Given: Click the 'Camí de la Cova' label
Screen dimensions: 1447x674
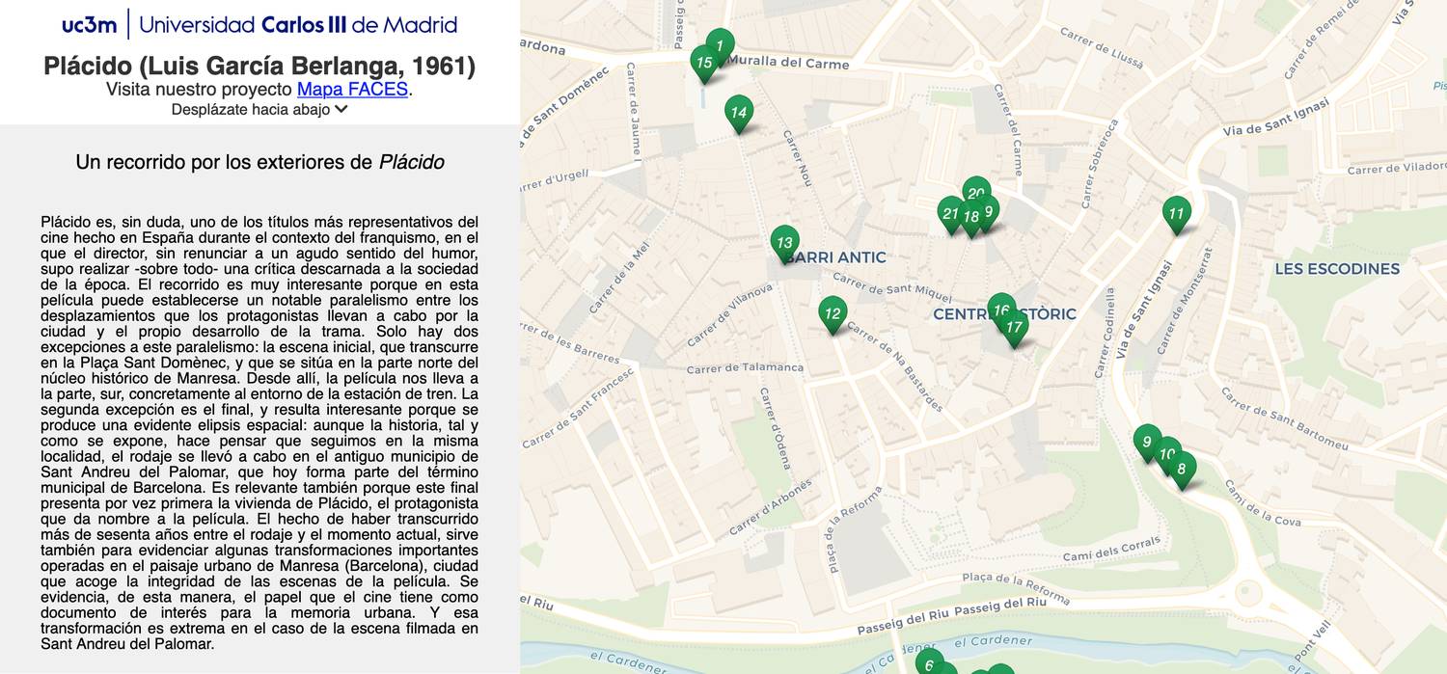Looking at the screenshot, I should point(1263,503).
